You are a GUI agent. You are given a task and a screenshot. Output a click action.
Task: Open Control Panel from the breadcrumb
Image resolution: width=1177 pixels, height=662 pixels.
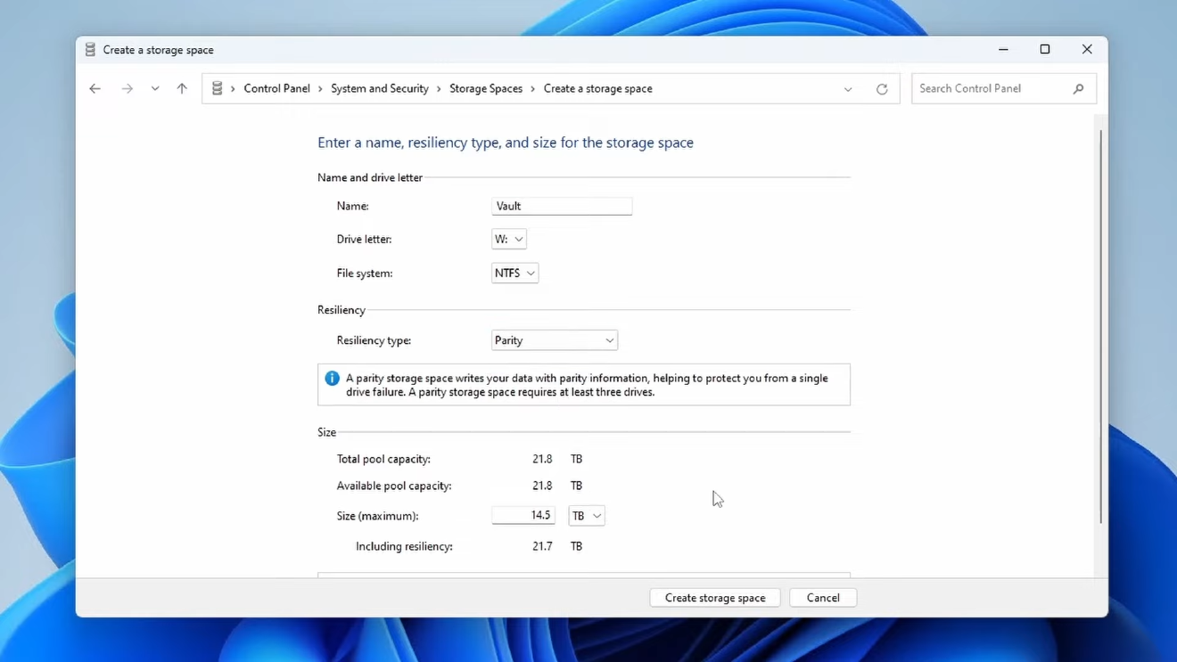tap(276, 88)
